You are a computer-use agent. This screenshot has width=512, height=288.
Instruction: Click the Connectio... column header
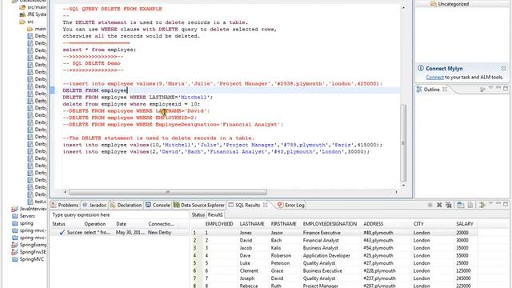click(x=161, y=224)
